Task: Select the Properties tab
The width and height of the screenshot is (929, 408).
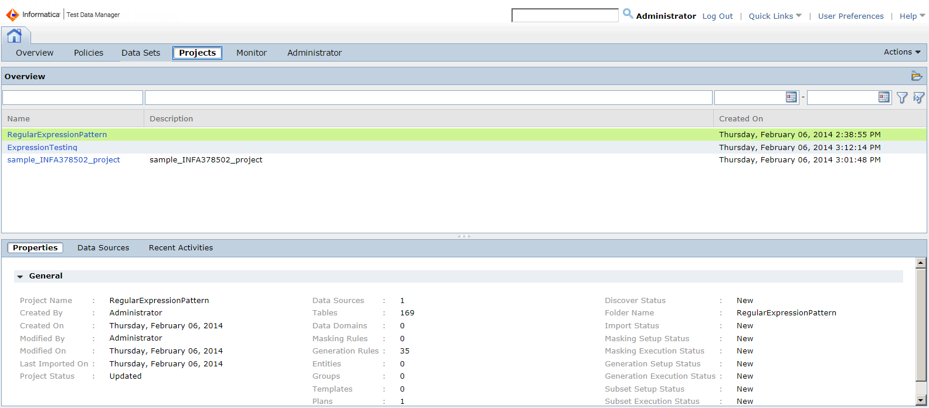Action: click(x=35, y=248)
